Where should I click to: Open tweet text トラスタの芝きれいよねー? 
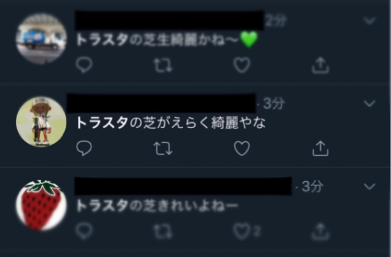click(157, 206)
